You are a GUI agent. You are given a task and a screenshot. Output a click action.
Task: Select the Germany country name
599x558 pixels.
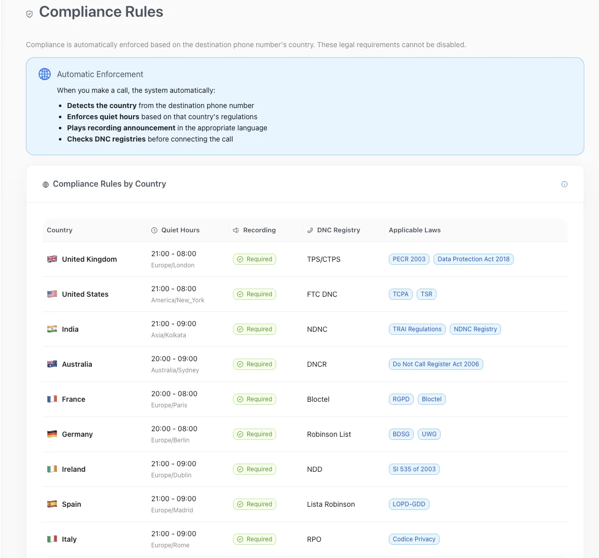pyautogui.click(x=78, y=434)
